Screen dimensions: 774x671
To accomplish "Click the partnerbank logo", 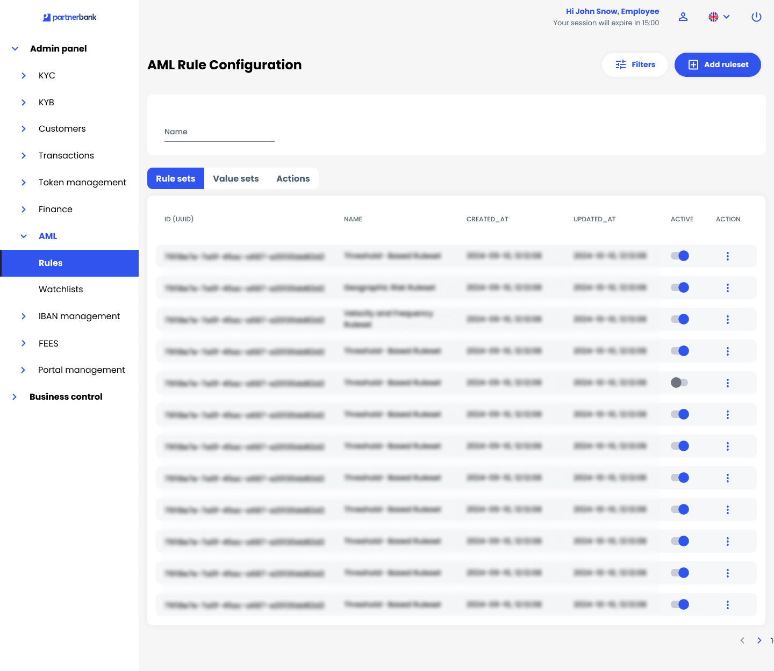I will [x=69, y=17].
